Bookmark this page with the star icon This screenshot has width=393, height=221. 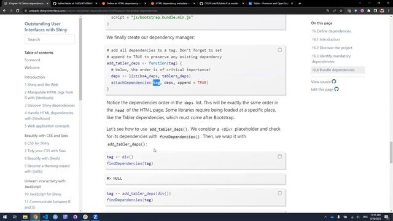341,11
